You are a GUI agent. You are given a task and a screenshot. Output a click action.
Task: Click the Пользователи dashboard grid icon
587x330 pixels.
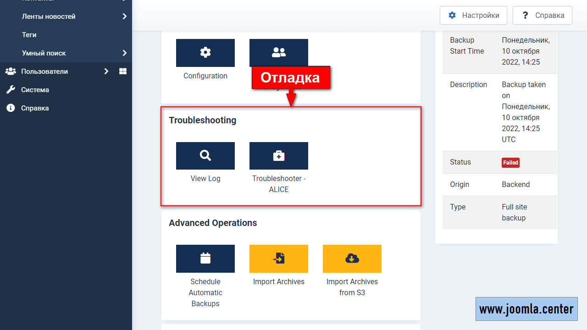[x=123, y=71]
